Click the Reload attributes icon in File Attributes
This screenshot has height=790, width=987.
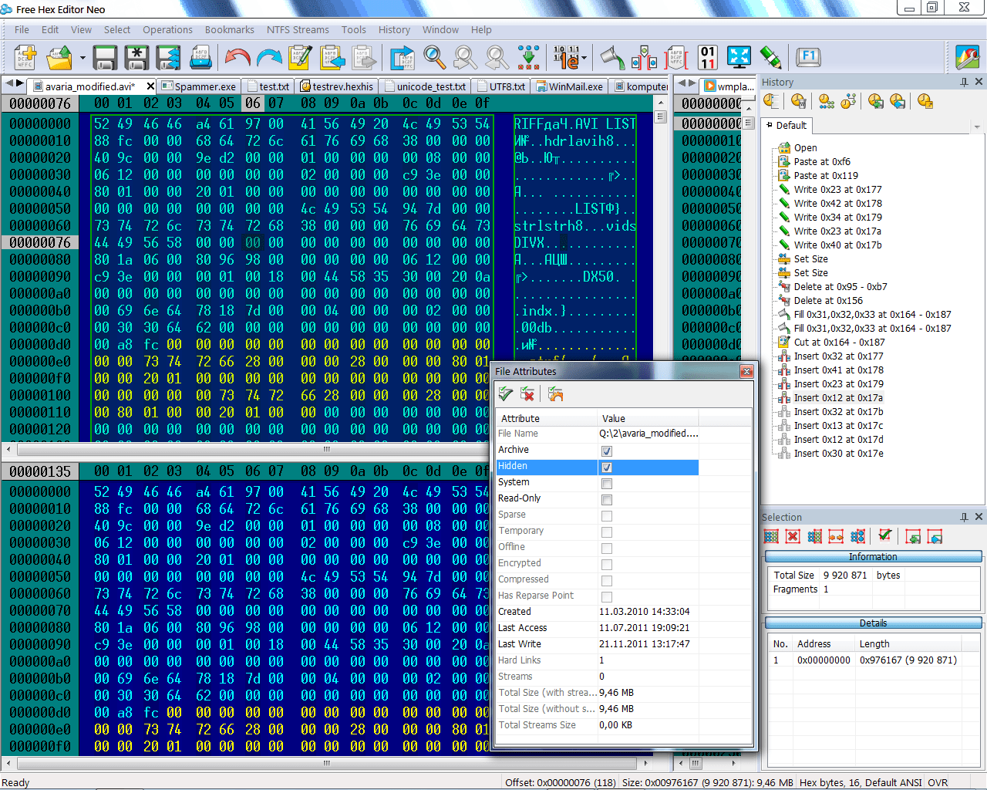click(555, 394)
